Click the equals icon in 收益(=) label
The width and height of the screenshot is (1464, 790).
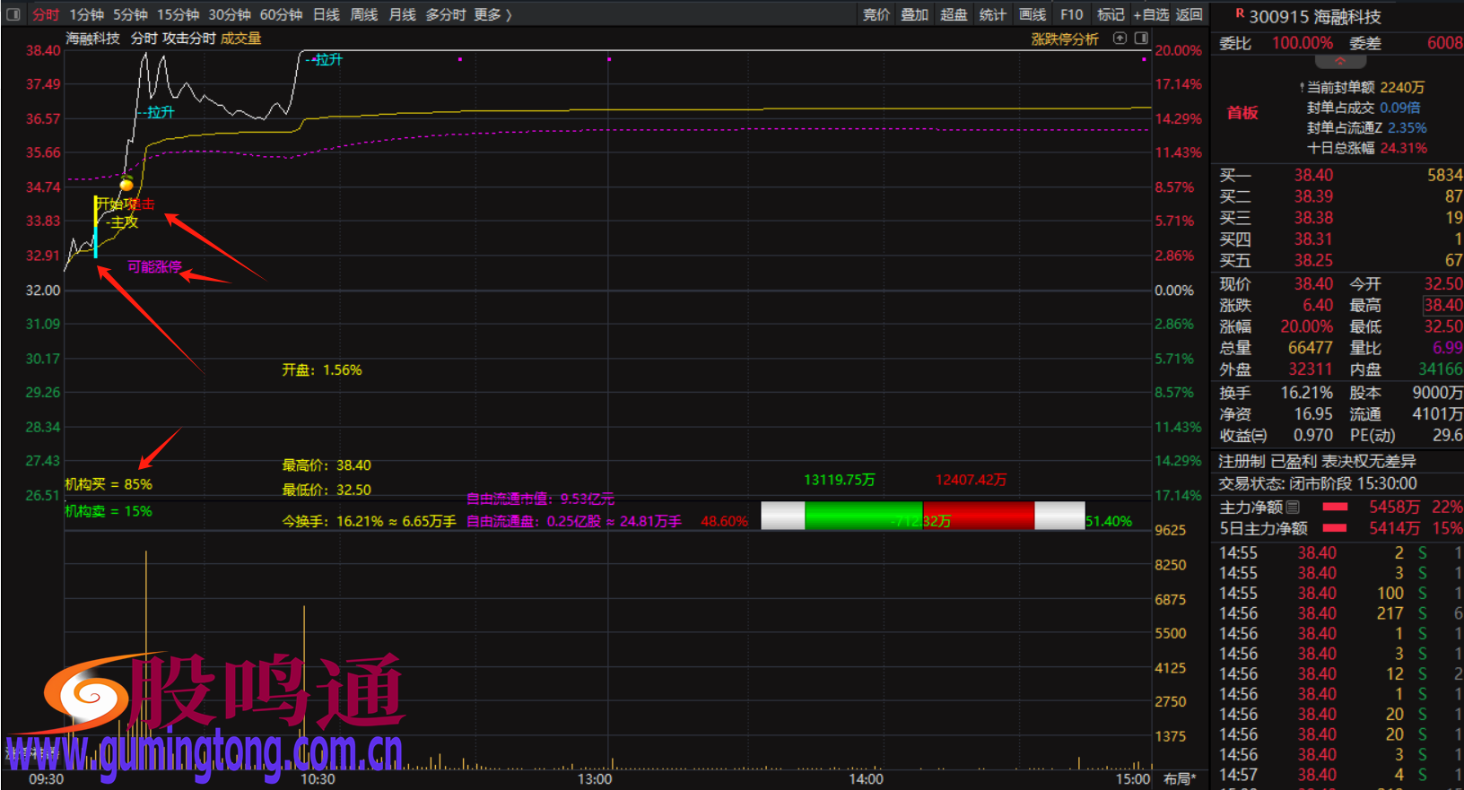pos(1259,436)
